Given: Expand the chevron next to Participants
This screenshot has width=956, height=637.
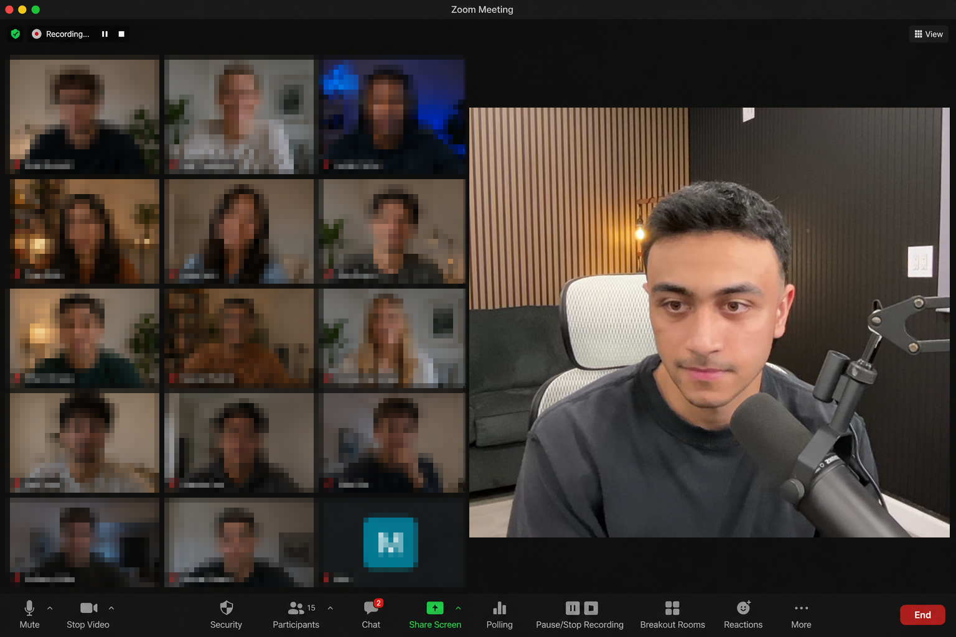Looking at the screenshot, I should [x=330, y=608].
